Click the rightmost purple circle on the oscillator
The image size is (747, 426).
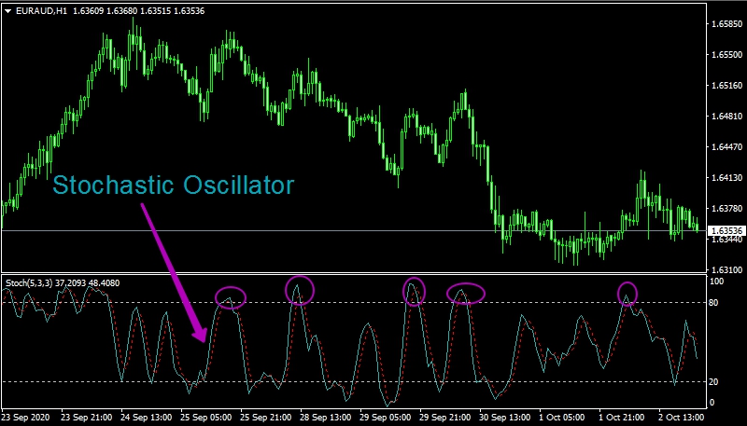[x=627, y=294]
